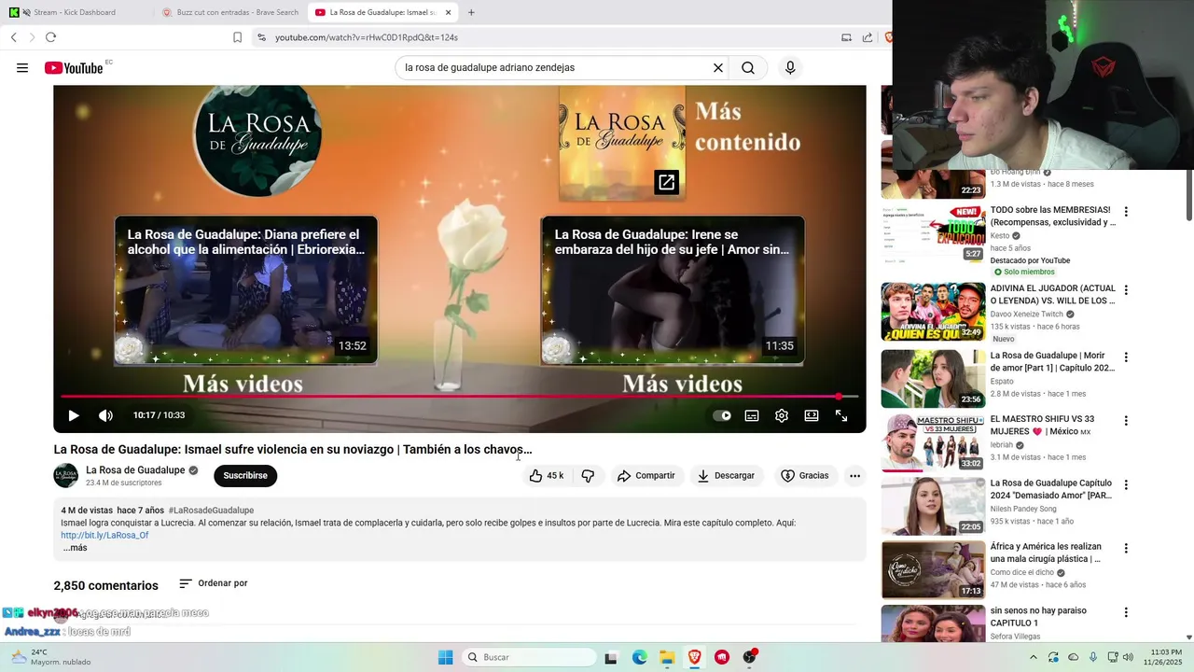This screenshot has height=672, width=1194.
Task: Open the bit.ly/LaRosa_Of link
Action: pos(104,536)
